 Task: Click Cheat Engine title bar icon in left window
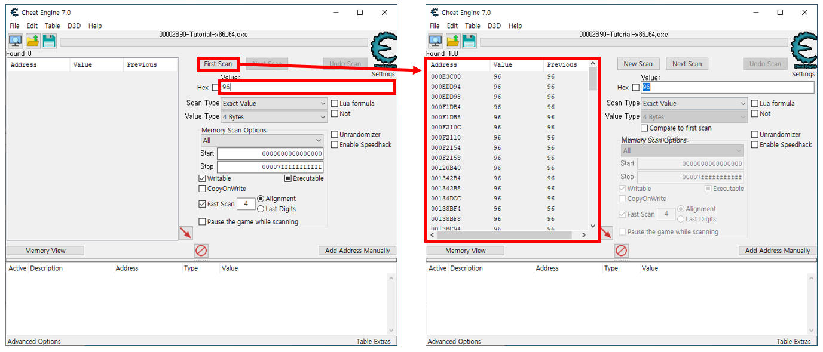coord(14,13)
